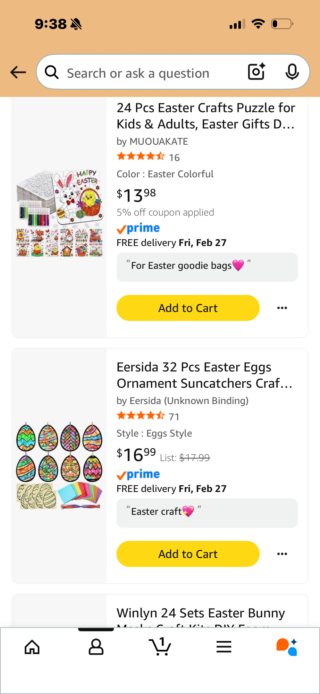Open the 24 Pcs Easter Crafts Puzzle title
320x694 pixels.
(205, 116)
